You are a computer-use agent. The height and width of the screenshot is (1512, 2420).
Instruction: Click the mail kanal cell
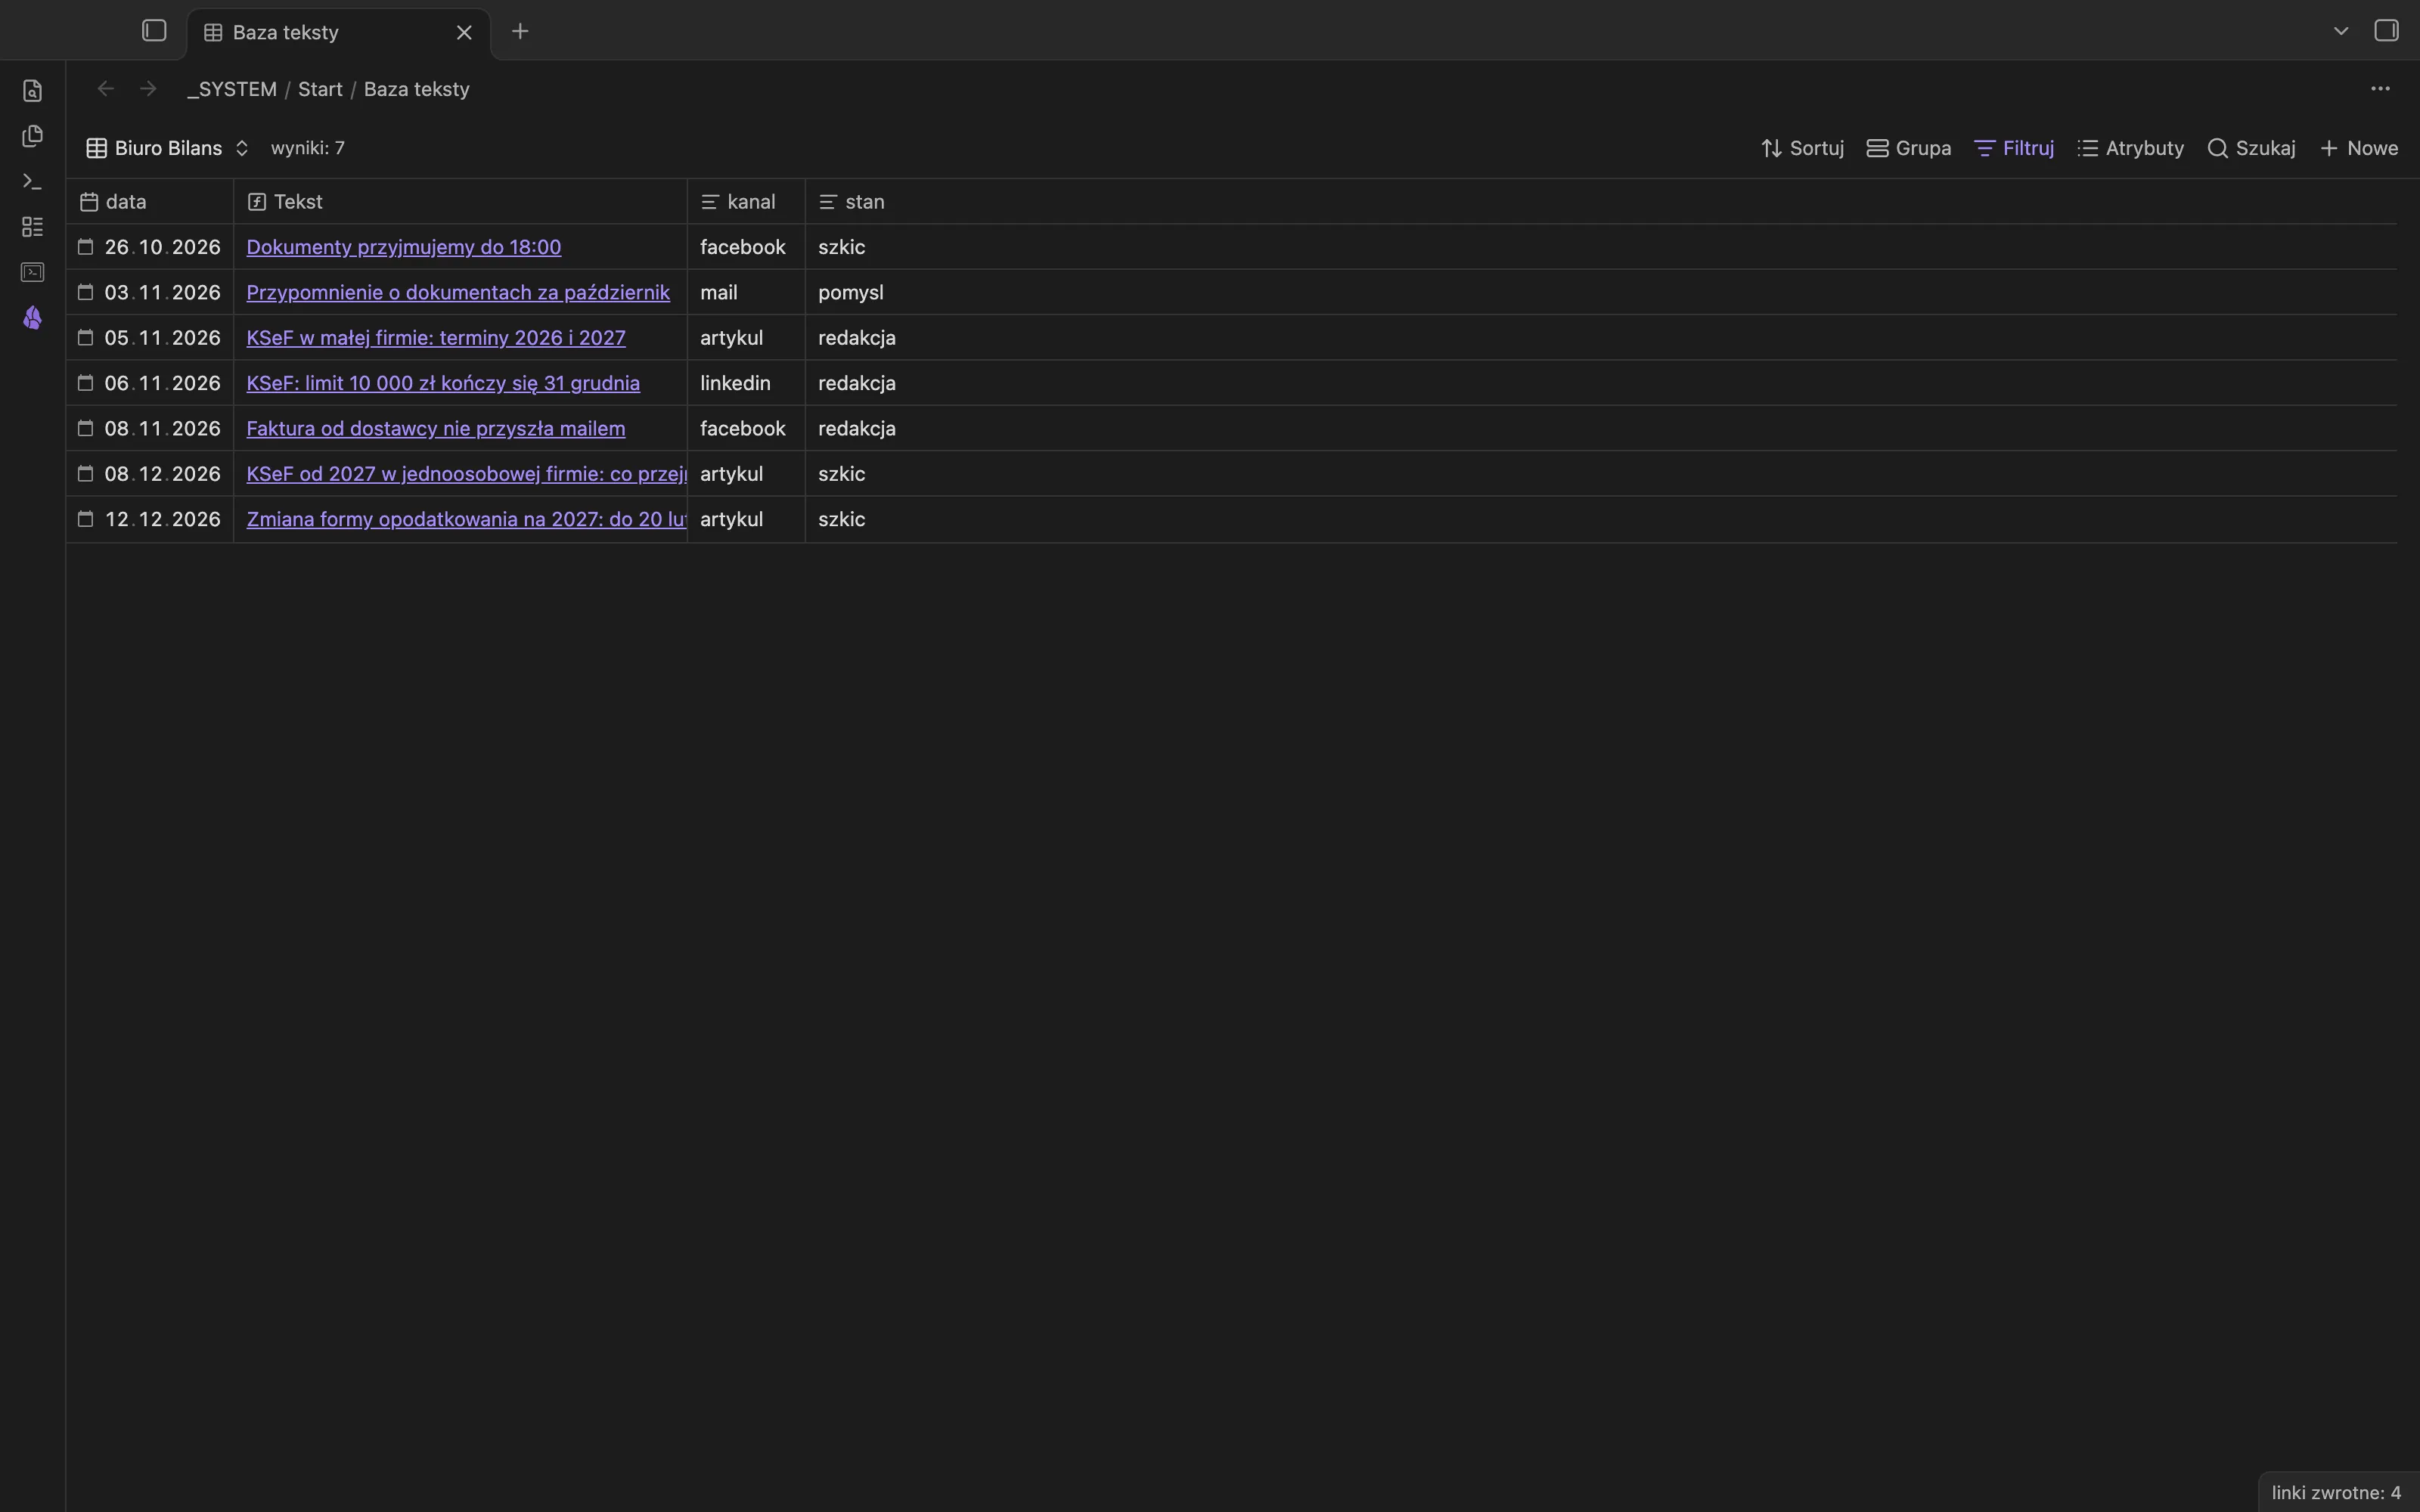746,292
